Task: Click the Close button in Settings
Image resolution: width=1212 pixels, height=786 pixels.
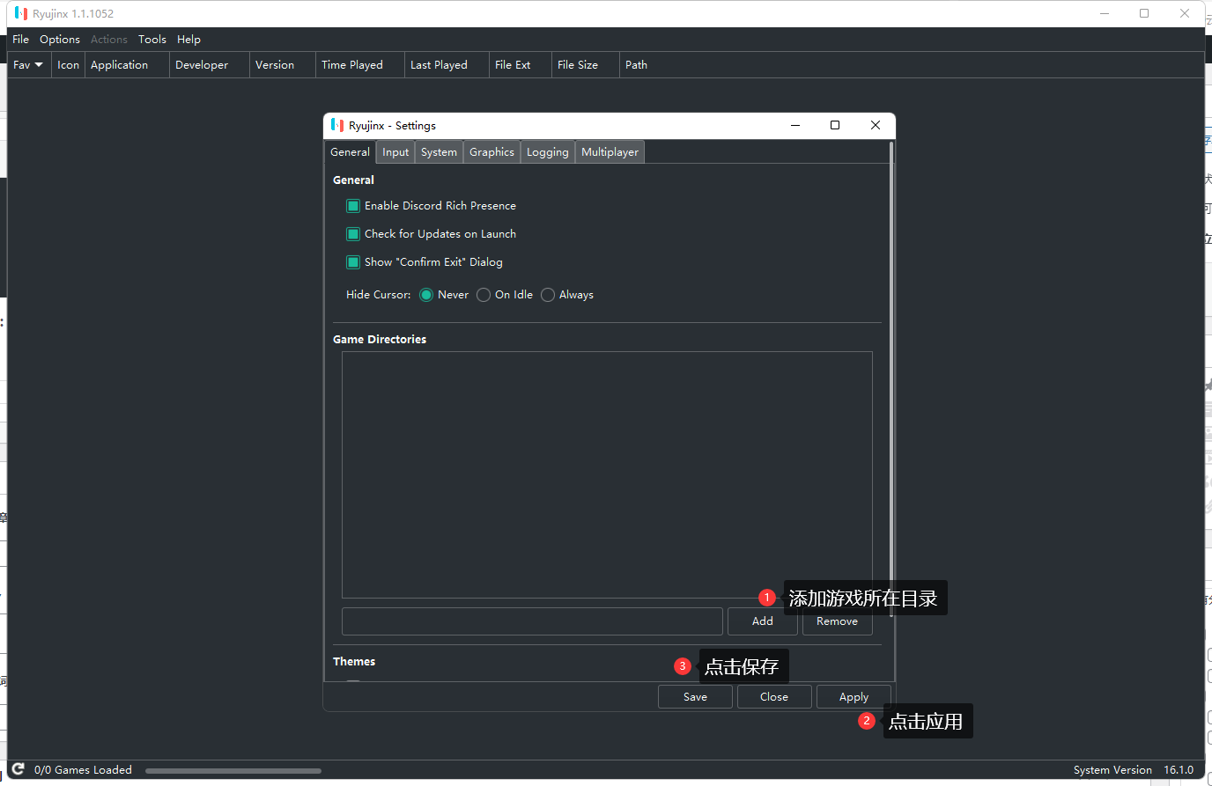Action: pyautogui.click(x=774, y=697)
